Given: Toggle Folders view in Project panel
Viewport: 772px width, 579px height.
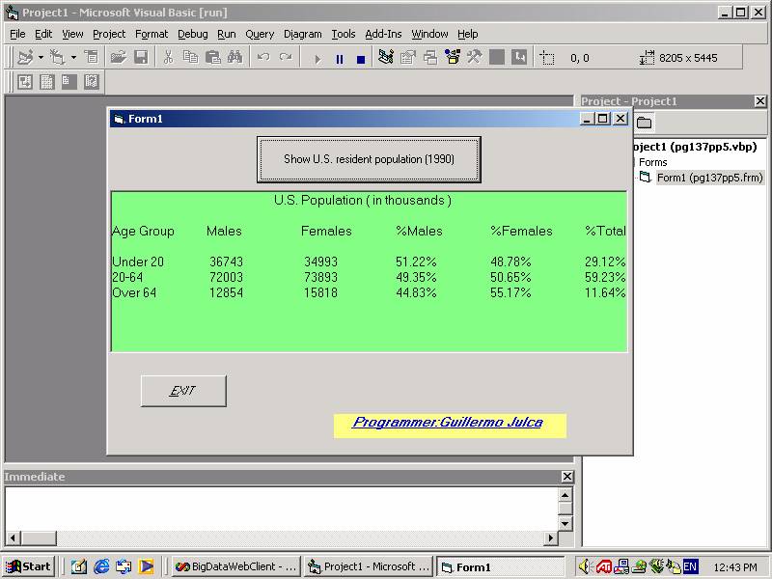Looking at the screenshot, I should click(644, 123).
